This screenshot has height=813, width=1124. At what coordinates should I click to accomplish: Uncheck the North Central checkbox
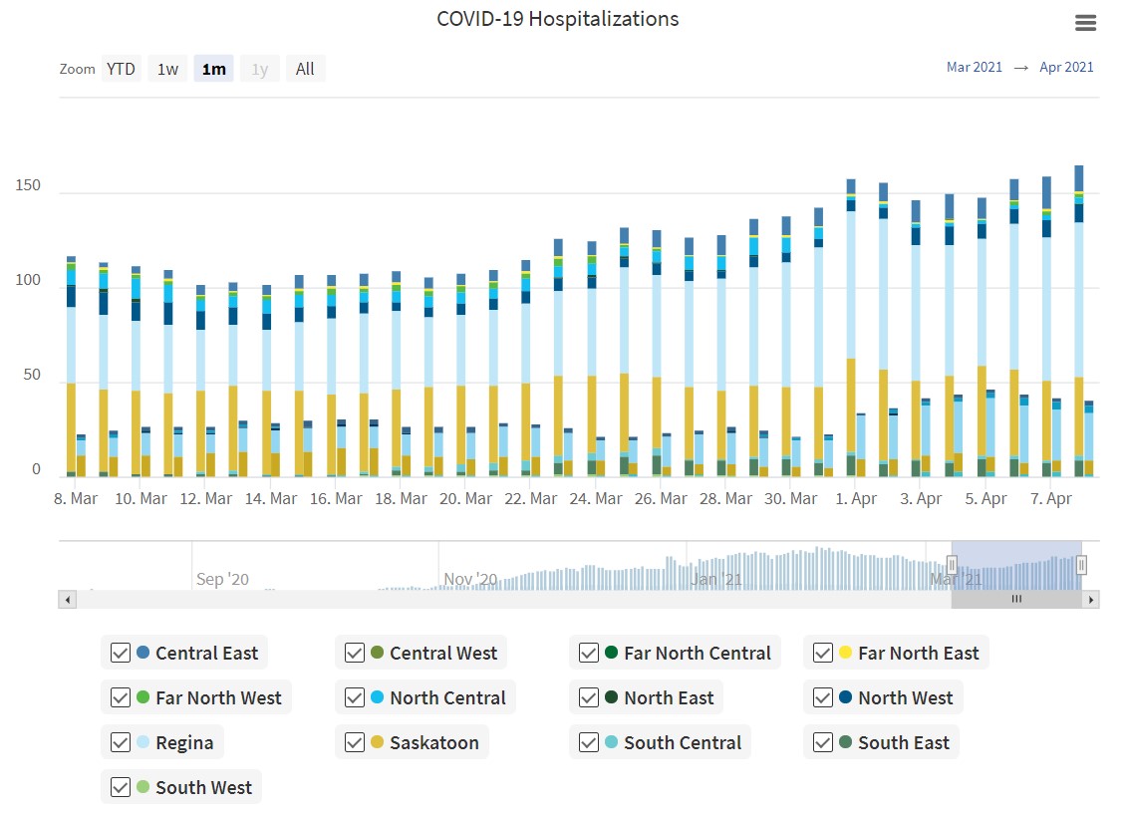click(x=355, y=697)
